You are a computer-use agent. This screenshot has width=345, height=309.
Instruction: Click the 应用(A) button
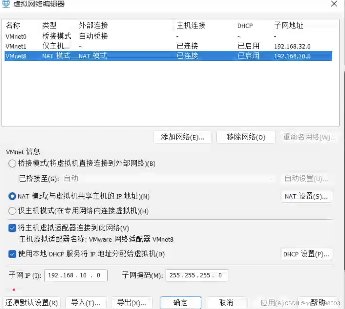272,303
